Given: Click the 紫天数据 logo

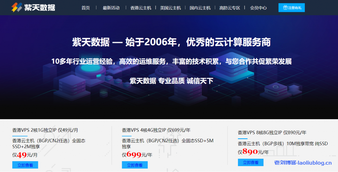Looking at the screenshot, I should 33,7.
